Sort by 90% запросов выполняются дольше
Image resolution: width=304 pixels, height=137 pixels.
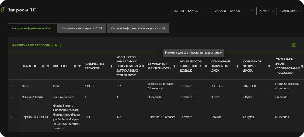(206, 66)
